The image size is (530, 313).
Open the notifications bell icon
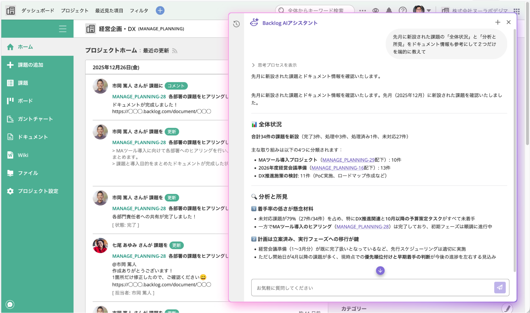pyautogui.click(x=389, y=10)
